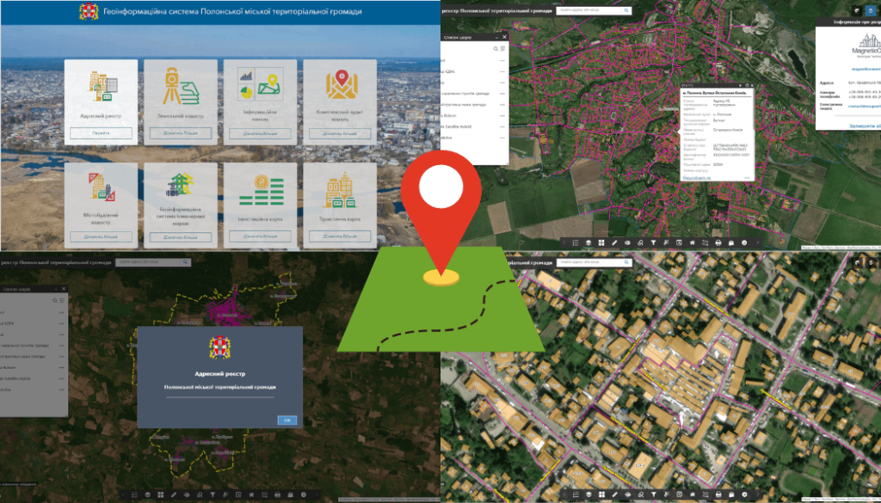
Task: Click the Інвестиційна карта coin stacks icon
Action: [x=260, y=190]
